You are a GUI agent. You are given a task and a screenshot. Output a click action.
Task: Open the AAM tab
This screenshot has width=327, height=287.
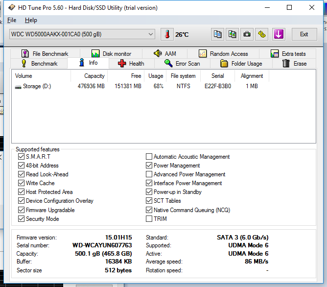pyautogui.click(x=165, y=53)
